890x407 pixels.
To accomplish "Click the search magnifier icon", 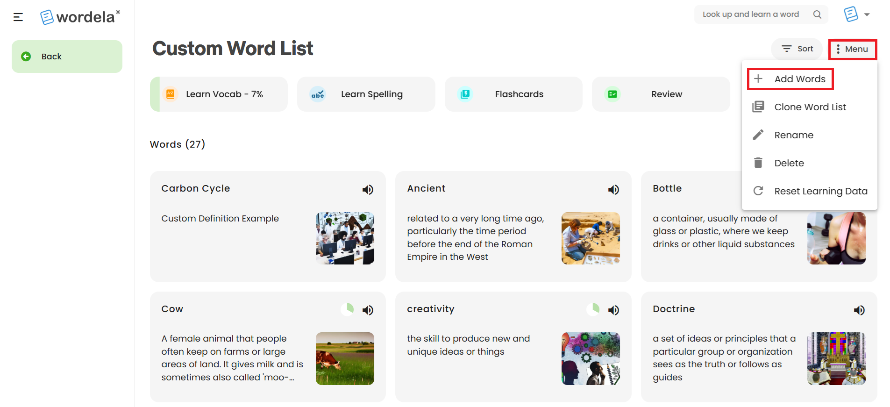I will (817, 14).
